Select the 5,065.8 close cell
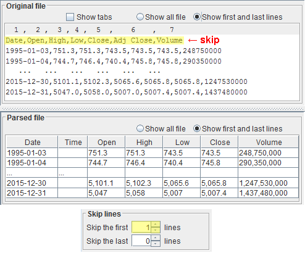 [219, 183]
